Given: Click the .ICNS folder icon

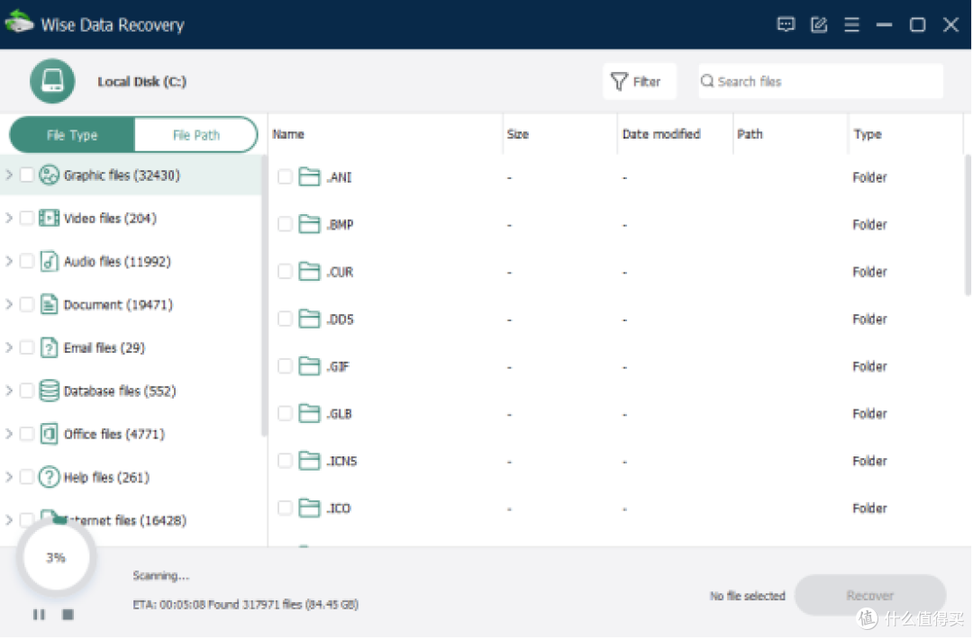Looking at the screenshot, I should click(x=309, y=461).
